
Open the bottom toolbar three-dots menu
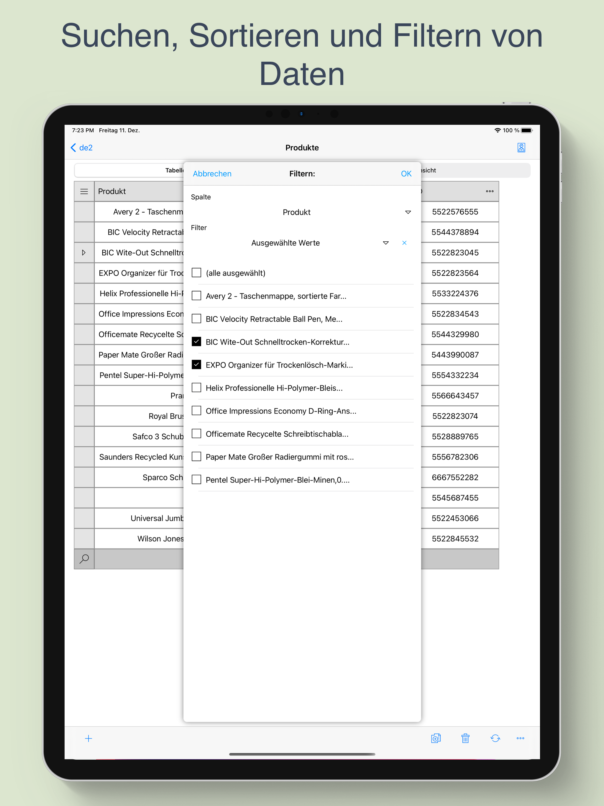(x=520, y=739)
